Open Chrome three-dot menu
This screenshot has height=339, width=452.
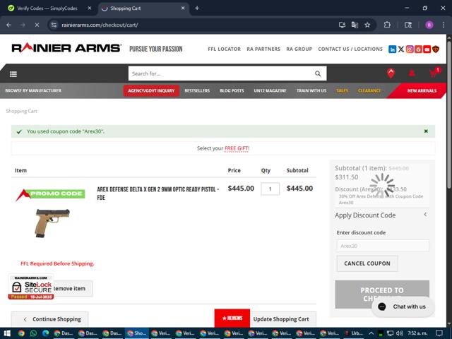click(444, 25)
